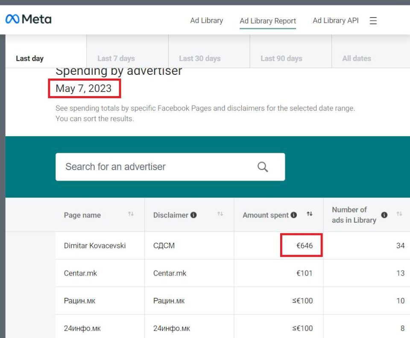Click the Amount spent info icon
The height and width of the screenshot is (338, 410).
[294, 215]
